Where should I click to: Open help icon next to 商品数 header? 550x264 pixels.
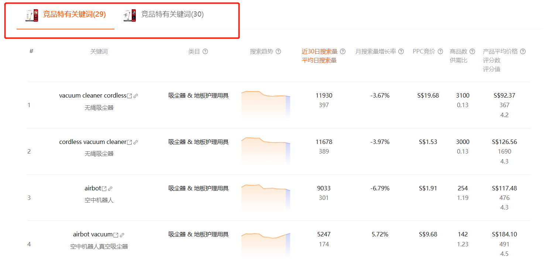[x=472, y=52]
